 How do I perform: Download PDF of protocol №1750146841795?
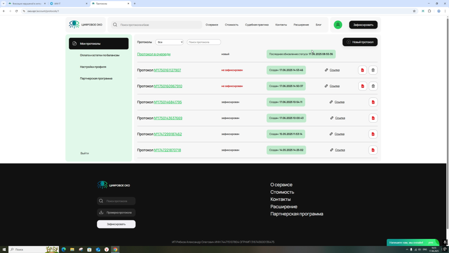[373, 102]
